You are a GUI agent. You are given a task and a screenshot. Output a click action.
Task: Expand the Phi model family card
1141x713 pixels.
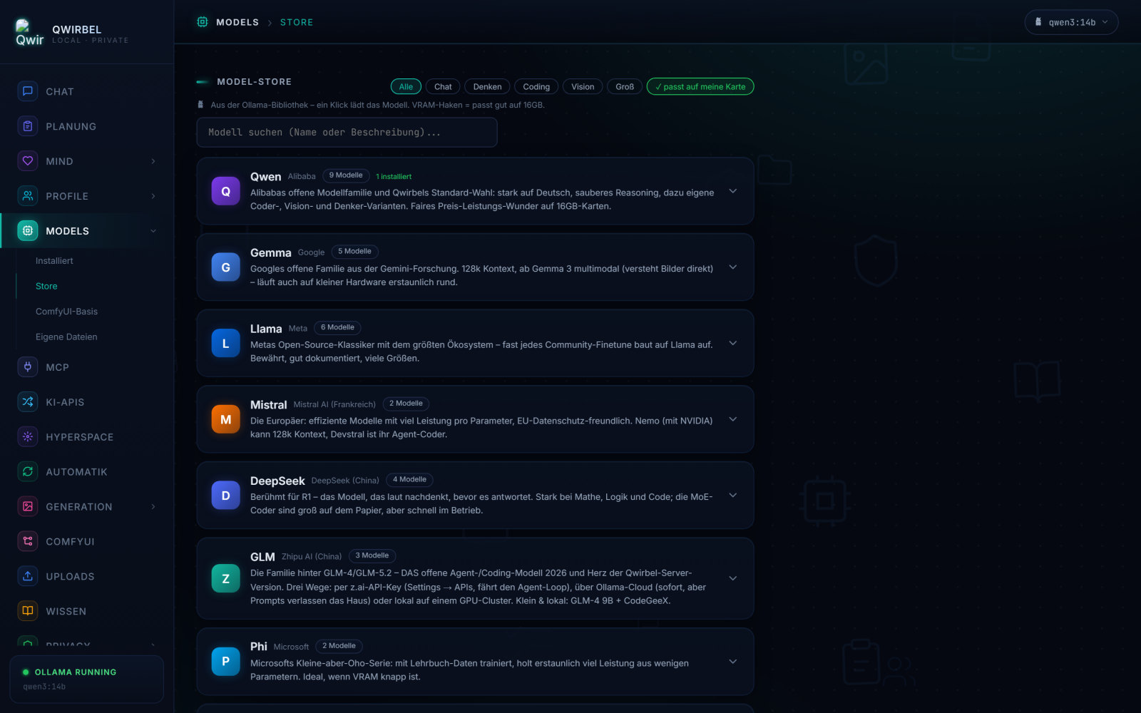click(733, 662)
